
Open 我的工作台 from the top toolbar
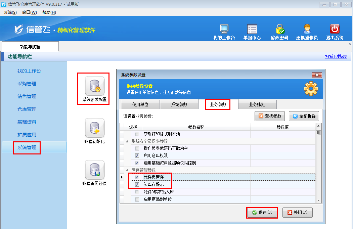(x=224, y=31)
